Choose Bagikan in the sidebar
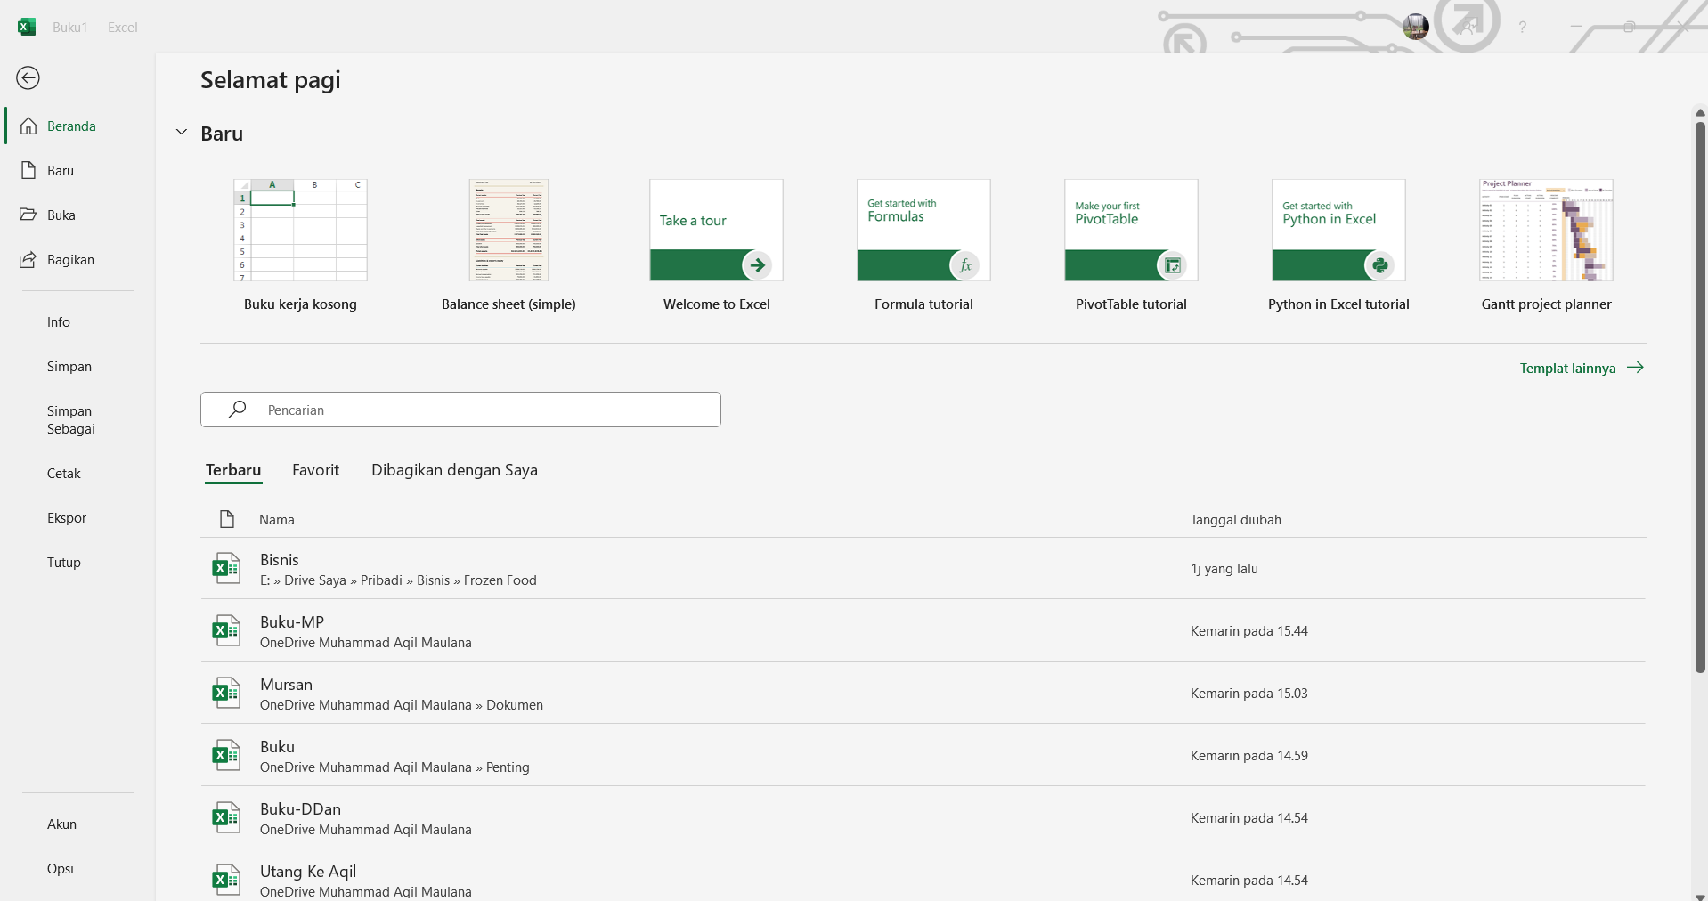The image size is (1708, 901). 78,260
